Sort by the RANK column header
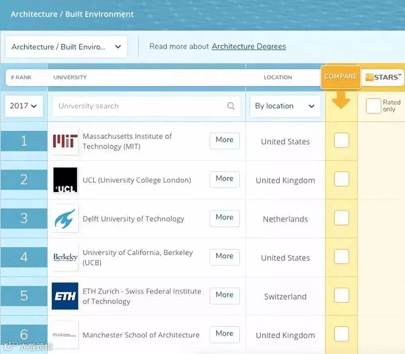The height and width of the screenshot is (354, 405). coord(21,77)
